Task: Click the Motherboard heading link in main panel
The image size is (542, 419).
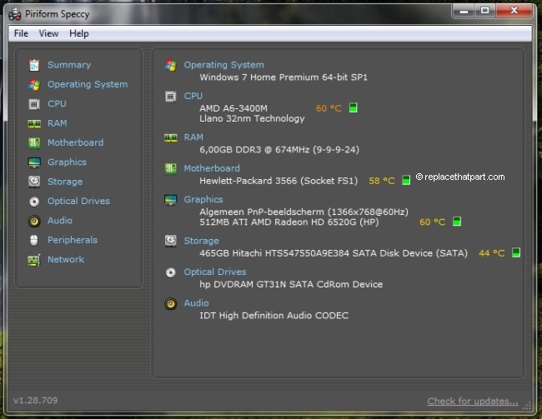Action: [212, 168]
